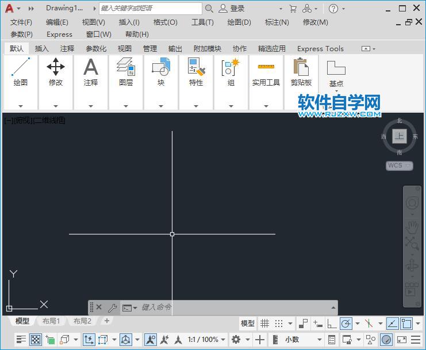The height and width of the screenshot is (350, 426).
Task: Click the status bar customization hamburger icon
Action: pos(416,340)
